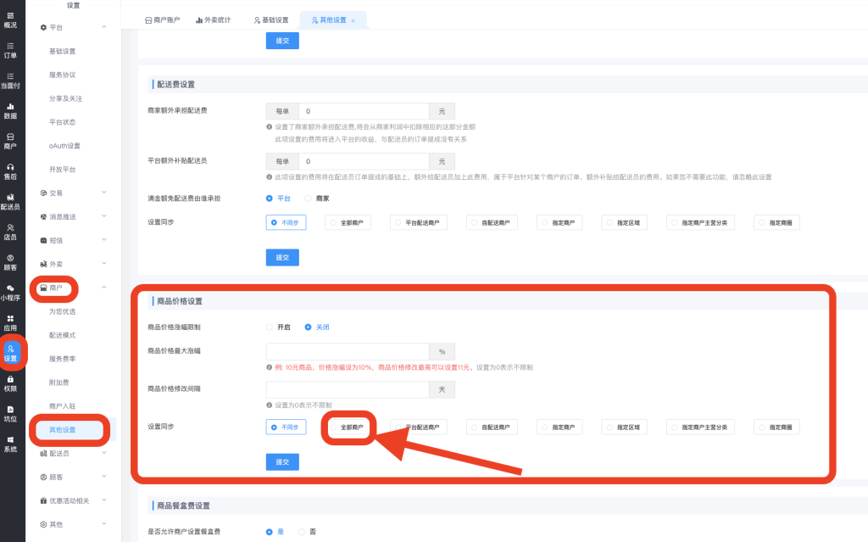Open 服务费率 in the side menu
868x542 pixels.
[62, 359]
